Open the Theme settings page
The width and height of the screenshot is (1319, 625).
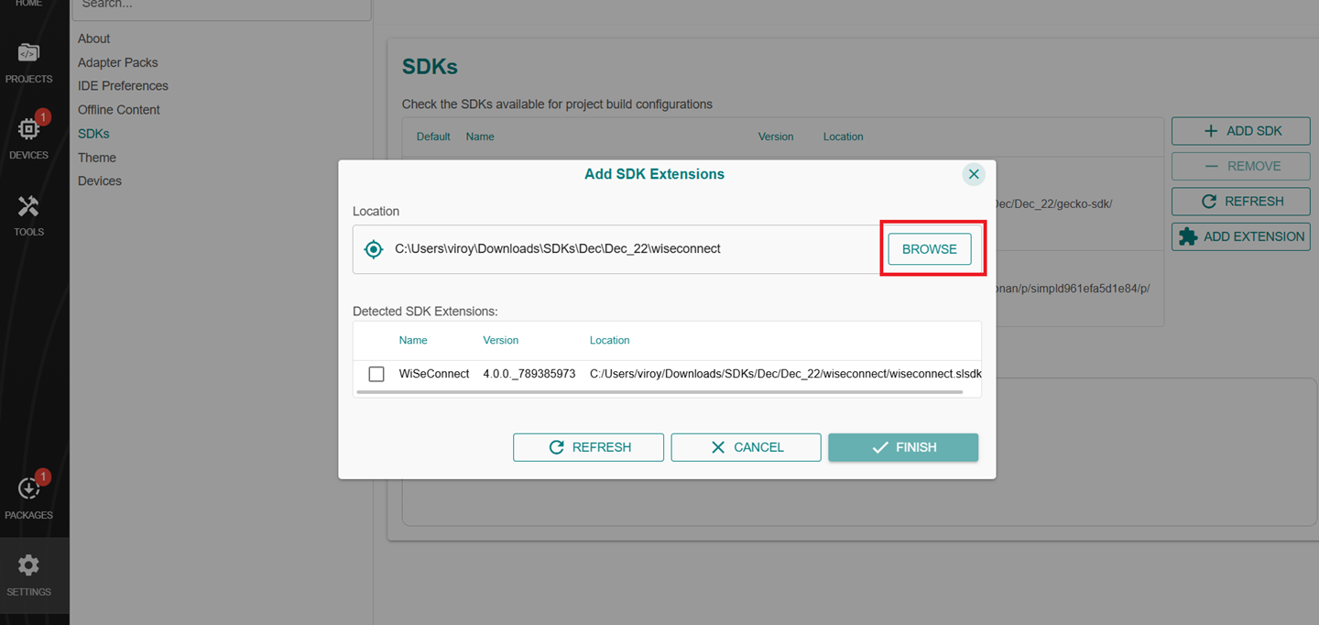(x=96, y=158)
